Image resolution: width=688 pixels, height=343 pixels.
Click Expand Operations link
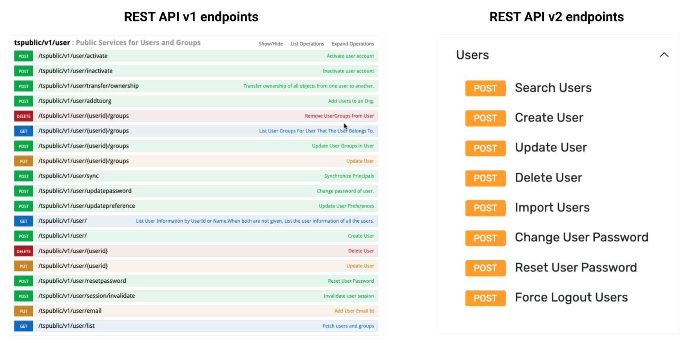[x=353, y=44]
